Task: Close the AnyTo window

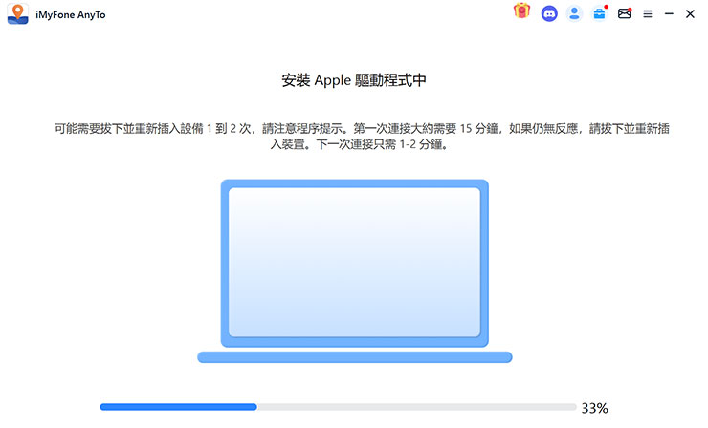Action: point(690,14)
